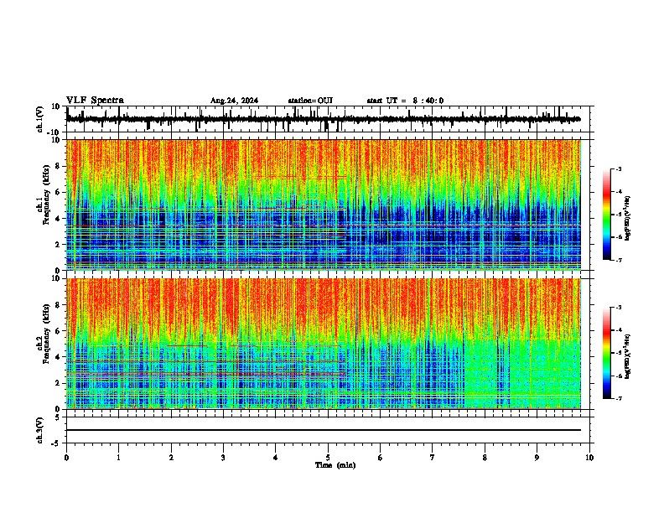Image resolution: width=664 pixels, height=513 pixels.
Task: Click the "8" kHz tick on ch.2 spectrogram axis
Action: pyautogui.click(x=59, y=305)
